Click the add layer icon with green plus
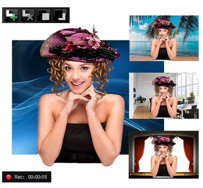 click(x=11, y=15)
